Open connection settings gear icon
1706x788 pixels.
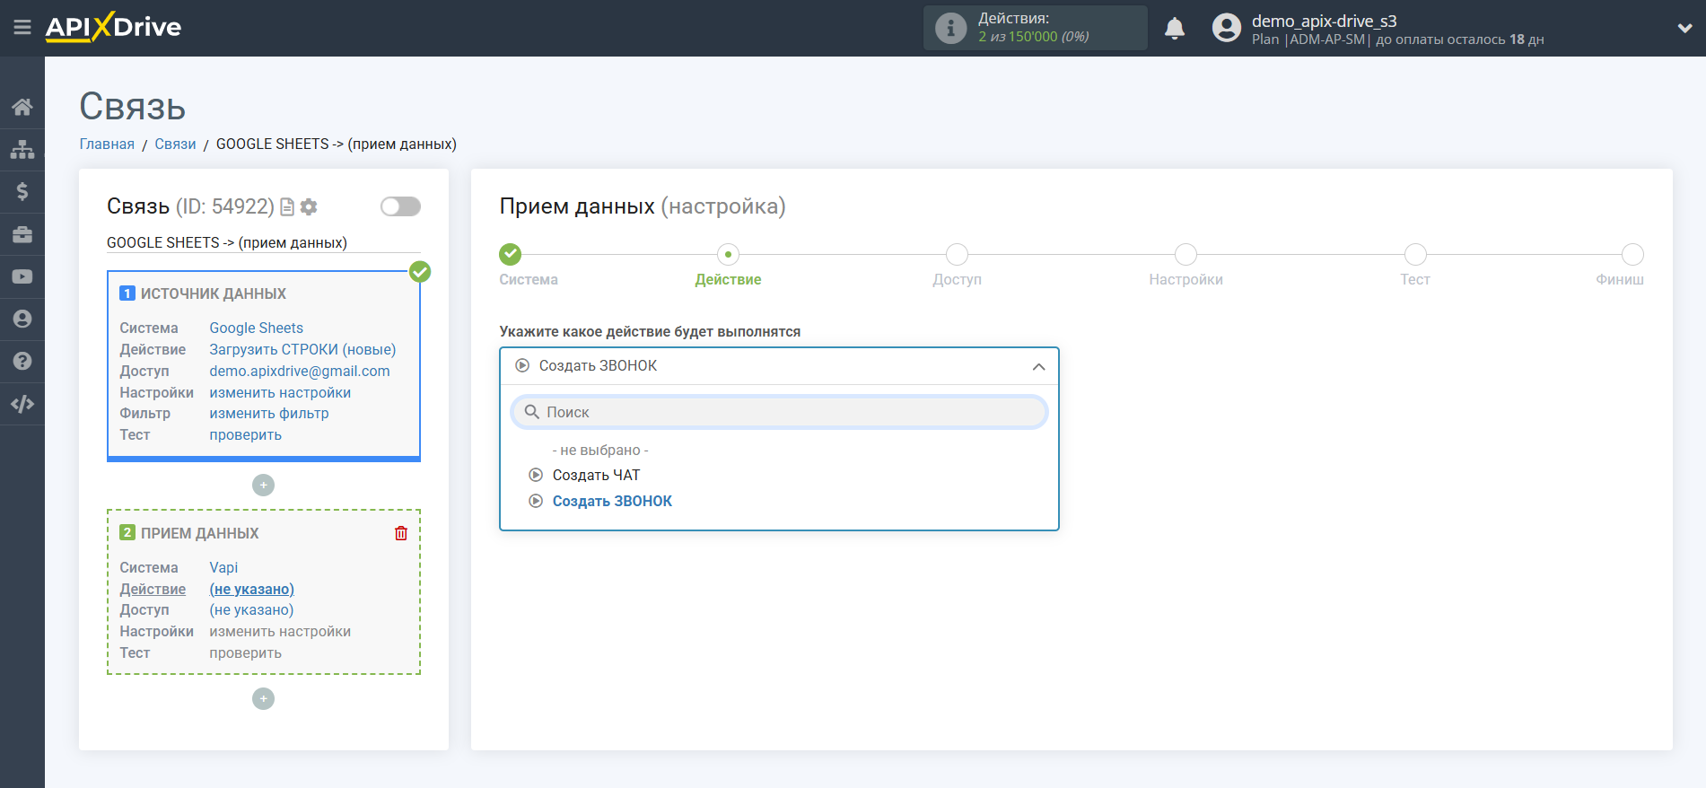(309, 207)
